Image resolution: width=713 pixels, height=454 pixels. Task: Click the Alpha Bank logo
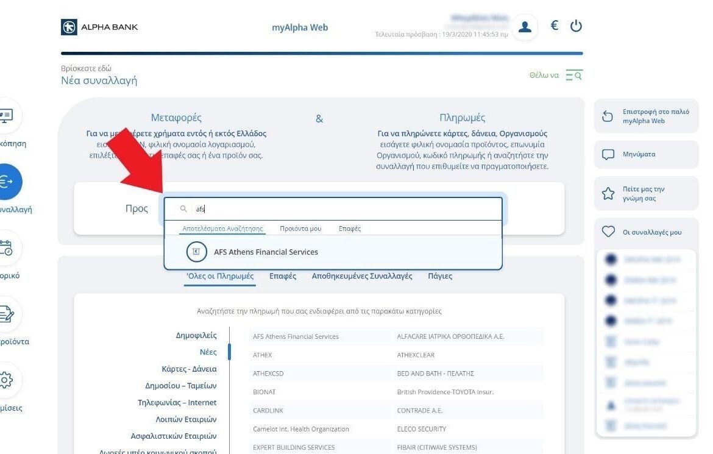point(99,27)
